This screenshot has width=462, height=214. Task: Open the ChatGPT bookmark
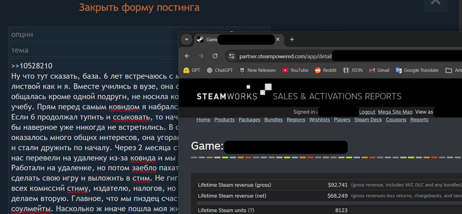[x=220, y=70]
